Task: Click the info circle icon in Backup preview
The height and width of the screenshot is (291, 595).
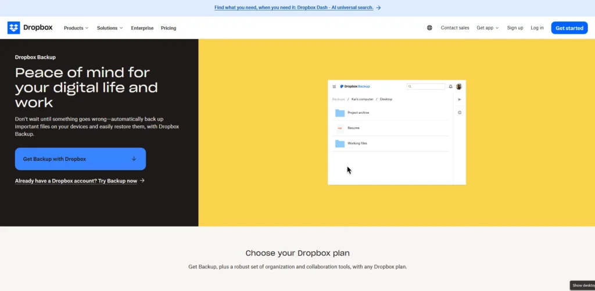Action: click(460, 113)
